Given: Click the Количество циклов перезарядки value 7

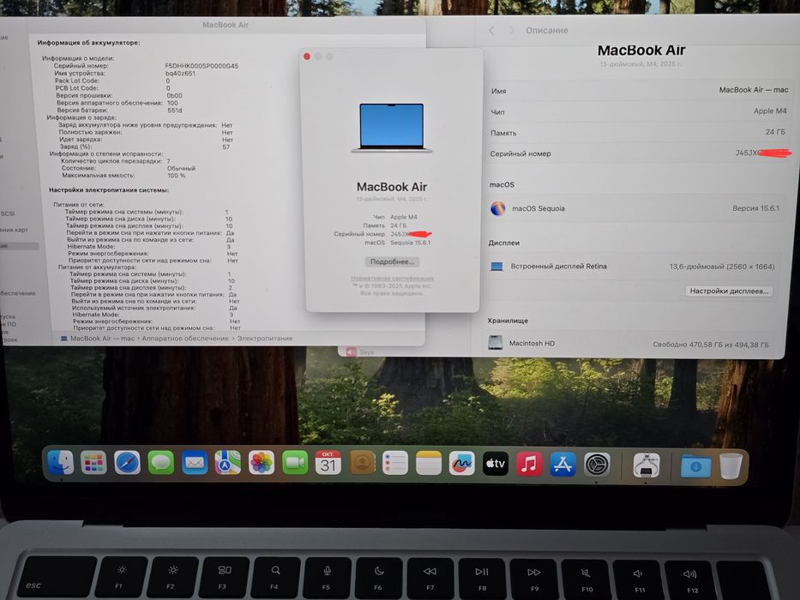Looking at the screenshot, I should [168, 161].
